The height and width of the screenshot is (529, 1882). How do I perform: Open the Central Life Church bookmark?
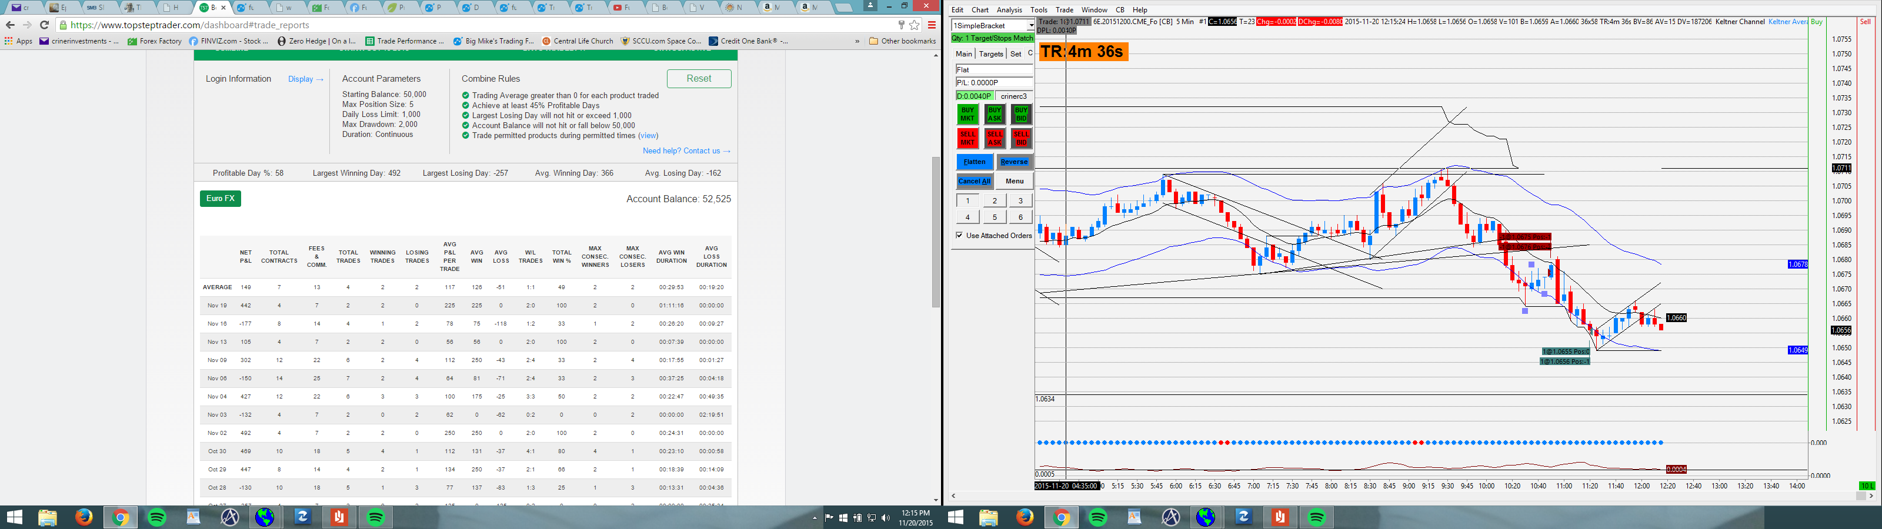[x=577, y=41]
